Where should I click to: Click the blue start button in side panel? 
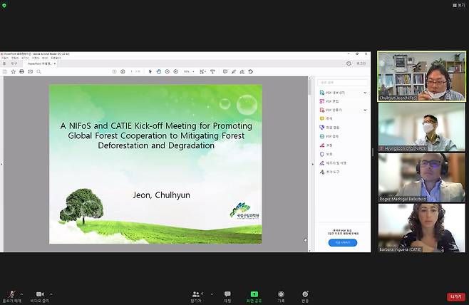(342, 242)
